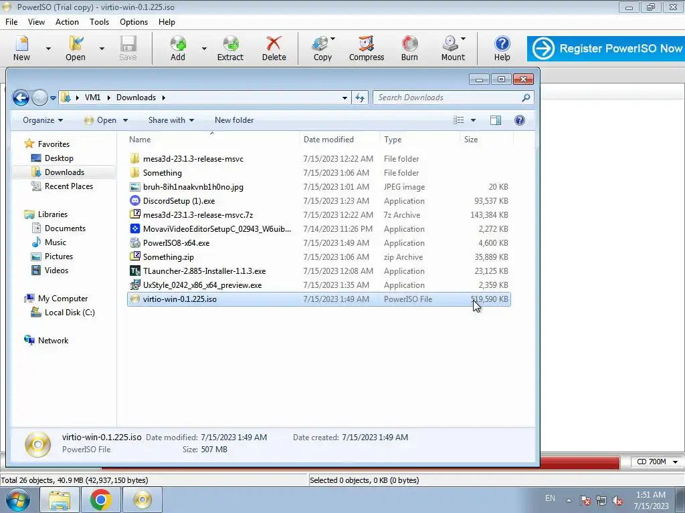Click the taskbar clock showing 1:51 AM
Viewport: 685px width, 513px height.
coord(651,495)
